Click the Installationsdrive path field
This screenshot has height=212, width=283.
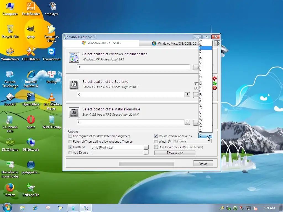click(131, 122)
